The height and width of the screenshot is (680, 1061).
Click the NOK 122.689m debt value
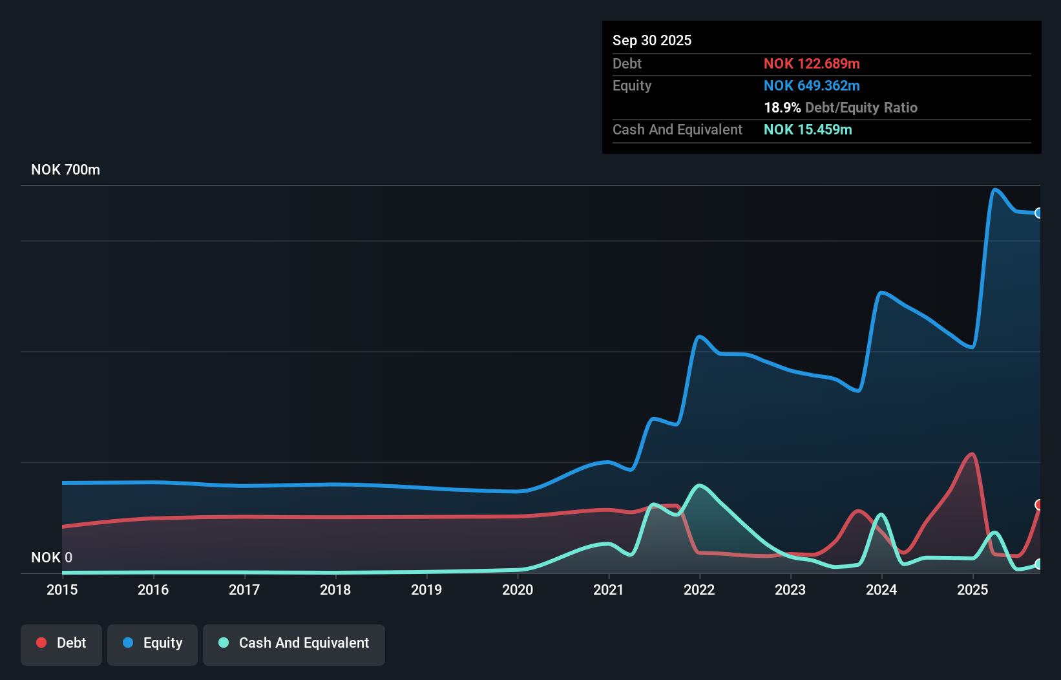pyautogui.click(x=812, y=63)
